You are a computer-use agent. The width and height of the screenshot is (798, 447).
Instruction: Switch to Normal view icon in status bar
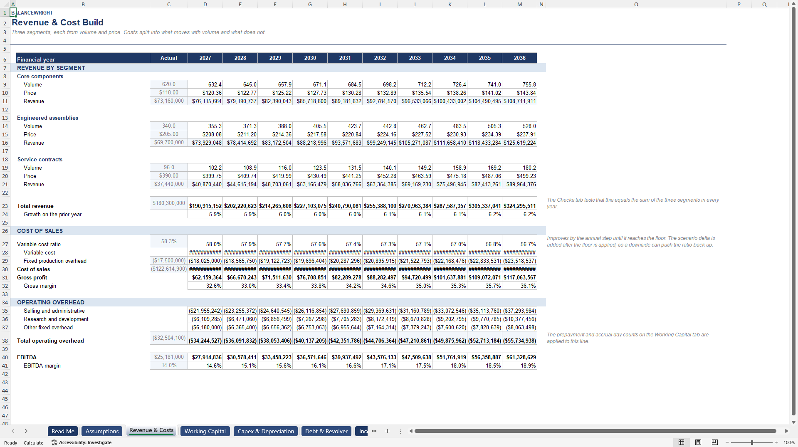[681, 442]
